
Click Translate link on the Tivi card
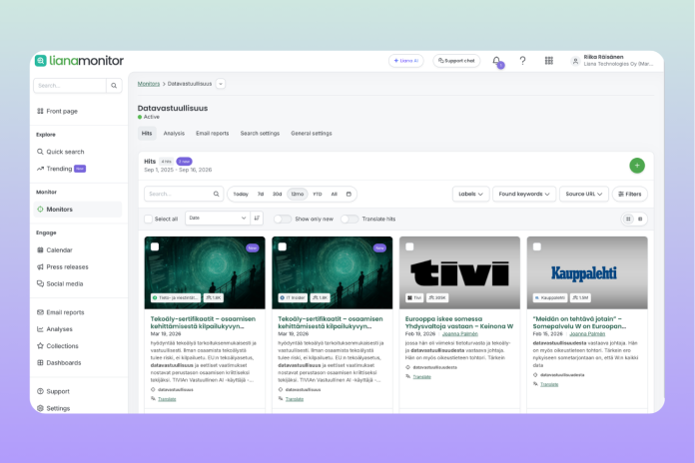tap(421, 376)
